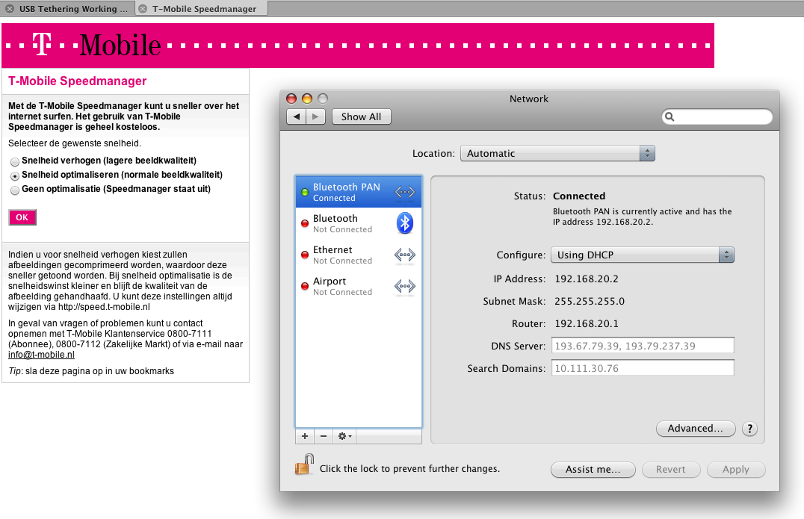804x519 pixels.
Task: Click the DNS Server input field
Action: (x=643, y=346)
